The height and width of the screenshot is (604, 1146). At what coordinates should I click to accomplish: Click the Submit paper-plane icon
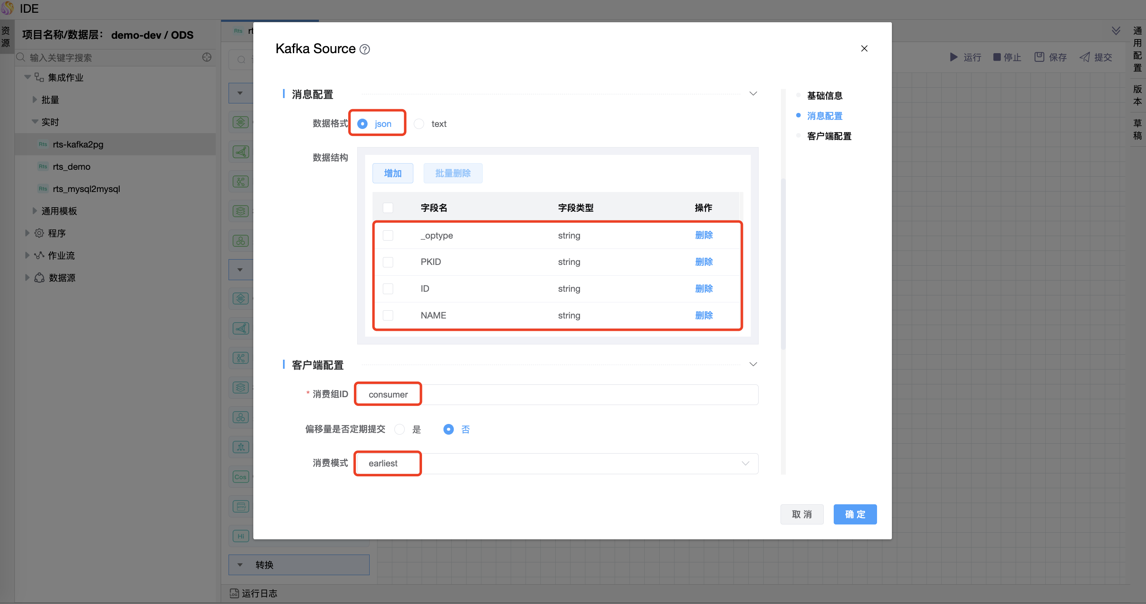(1085, 57)
